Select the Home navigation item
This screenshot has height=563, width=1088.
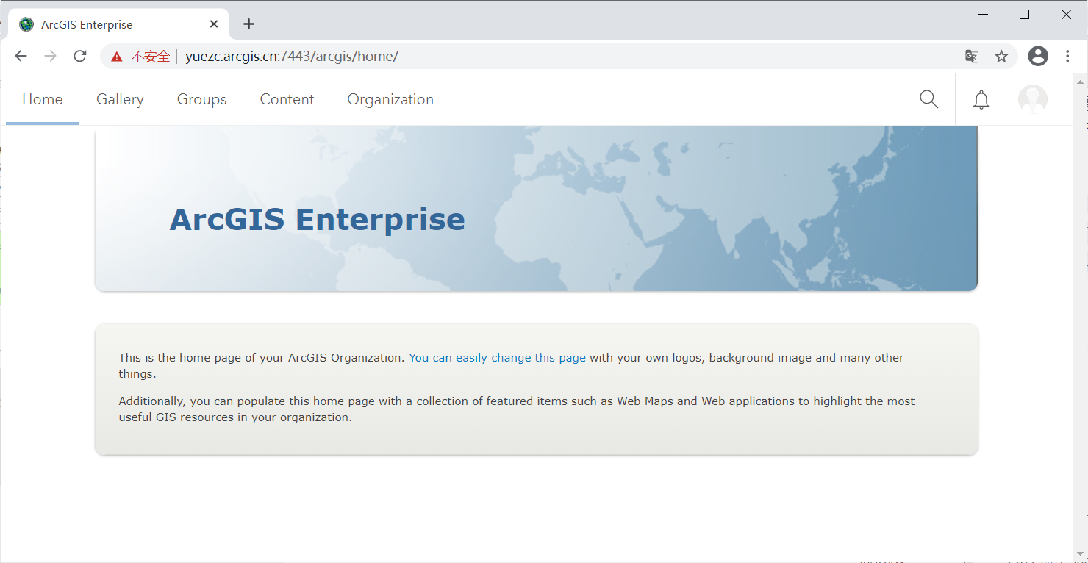tap(42, 99)
